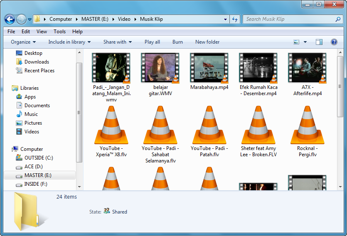
Task: Open the Help menu
Action: (77, 32)
